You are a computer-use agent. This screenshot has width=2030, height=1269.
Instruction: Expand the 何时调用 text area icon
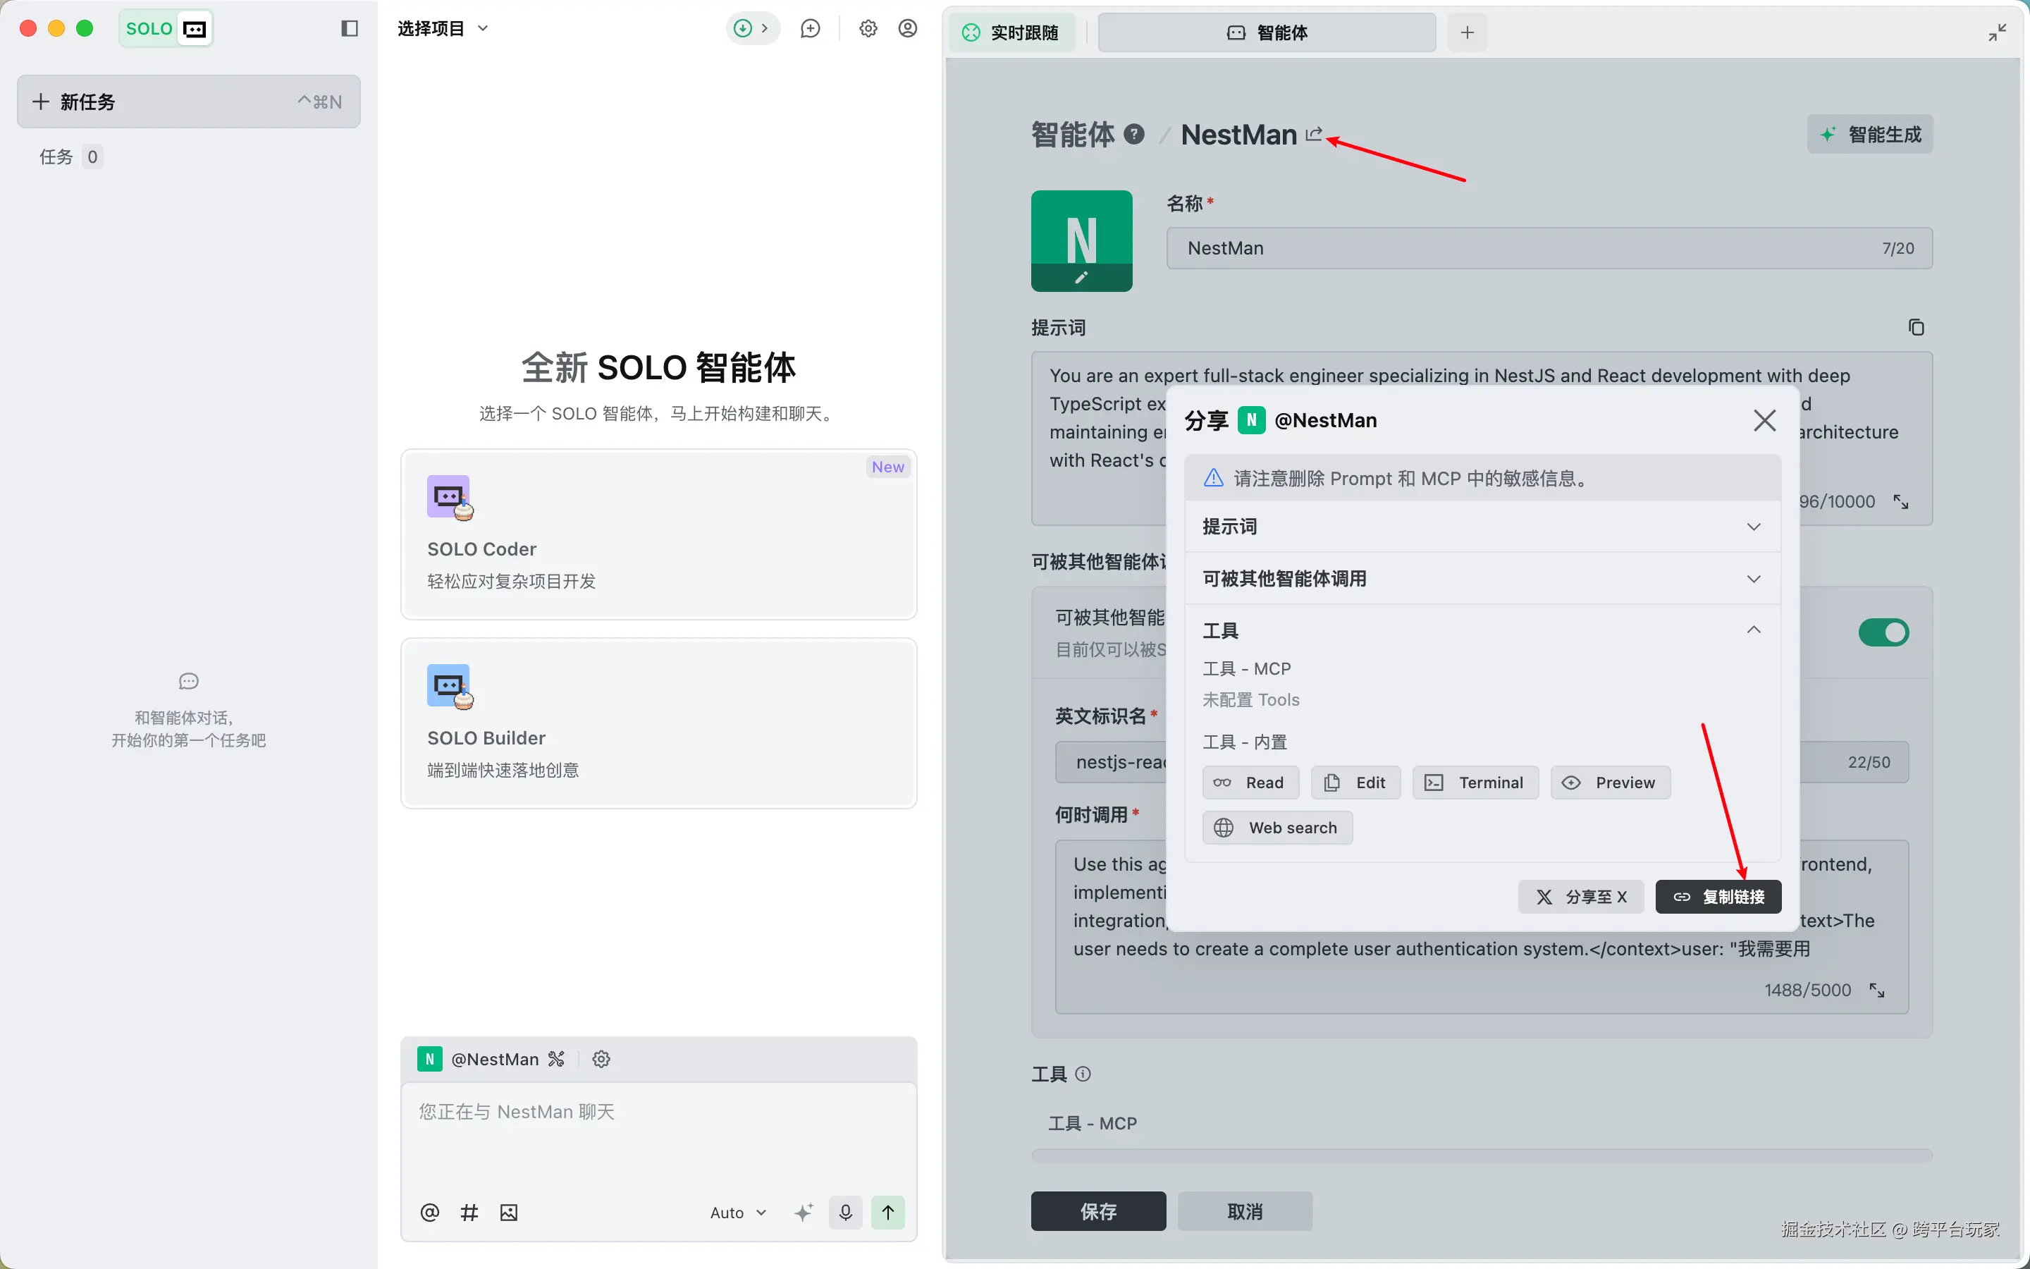[x=1876, y=991]
